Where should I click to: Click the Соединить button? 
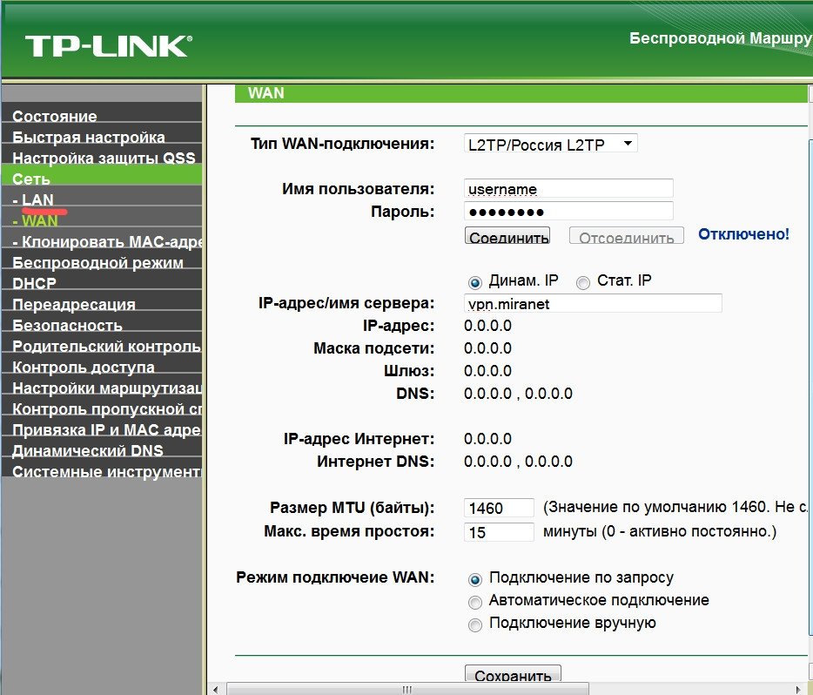507,236
